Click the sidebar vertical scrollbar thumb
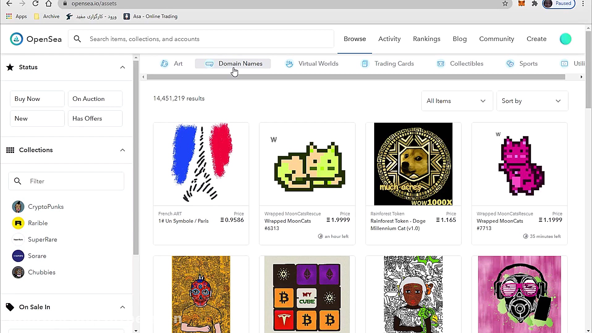Viewport: 592px width, 333px height. click(x=136, y=157)
